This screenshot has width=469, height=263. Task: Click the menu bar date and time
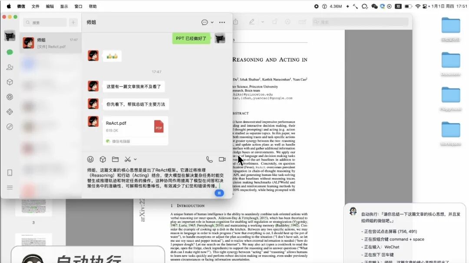tap(449, 6)
